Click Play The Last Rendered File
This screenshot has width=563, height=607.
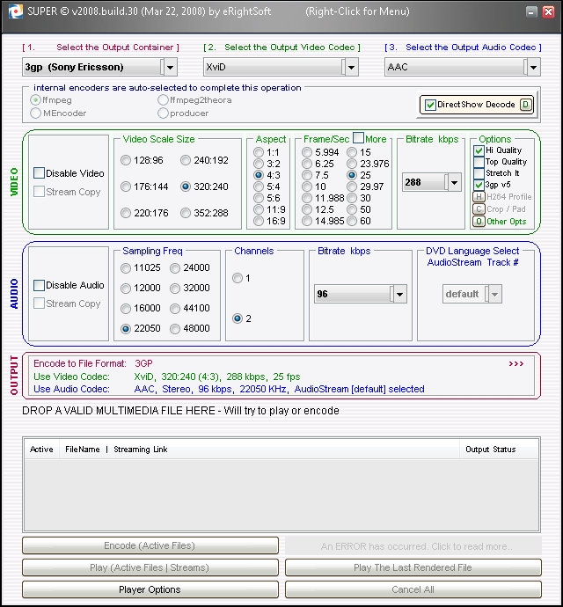pyautogui.click(x=413, y=567)
